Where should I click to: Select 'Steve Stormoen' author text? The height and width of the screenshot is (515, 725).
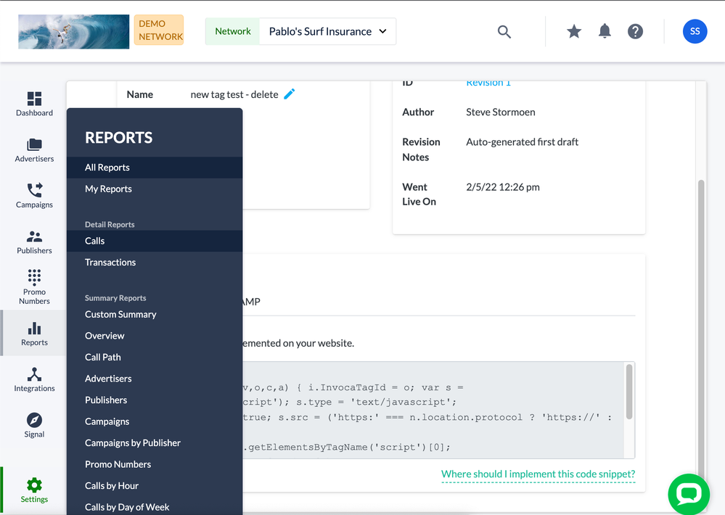pyautogui.click(x=500, y=112)
